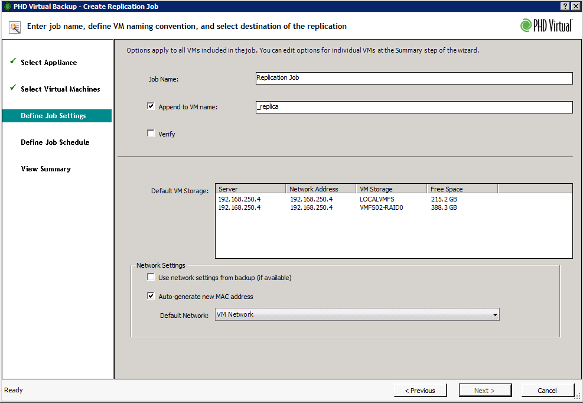Close the Create Replication Job window
Screen dimensions: 583x403
click(x=575, y=6)
